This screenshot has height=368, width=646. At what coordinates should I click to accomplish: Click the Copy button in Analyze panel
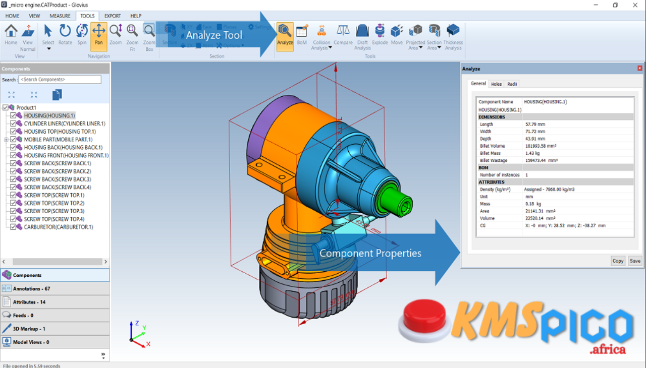[x=618, y=261]
